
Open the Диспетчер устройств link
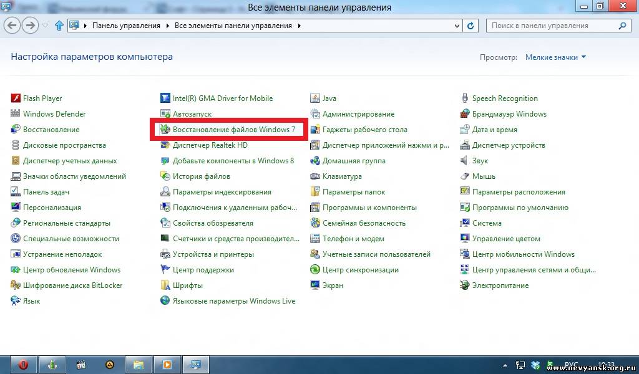(509, 145)
